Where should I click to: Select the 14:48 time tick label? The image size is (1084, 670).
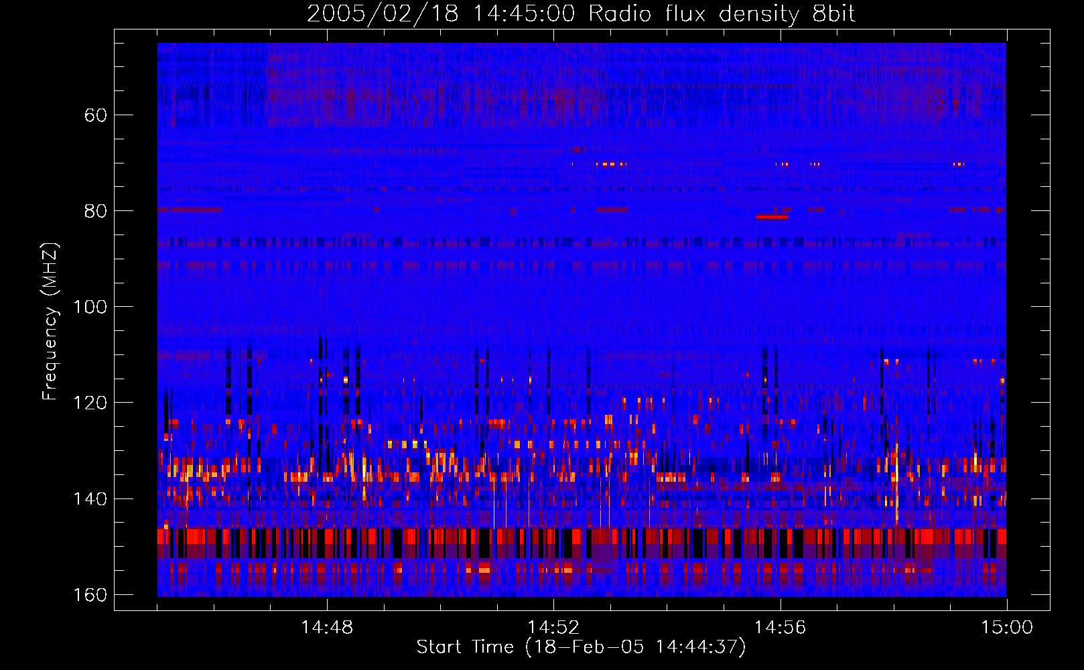[x=327, y=628]
